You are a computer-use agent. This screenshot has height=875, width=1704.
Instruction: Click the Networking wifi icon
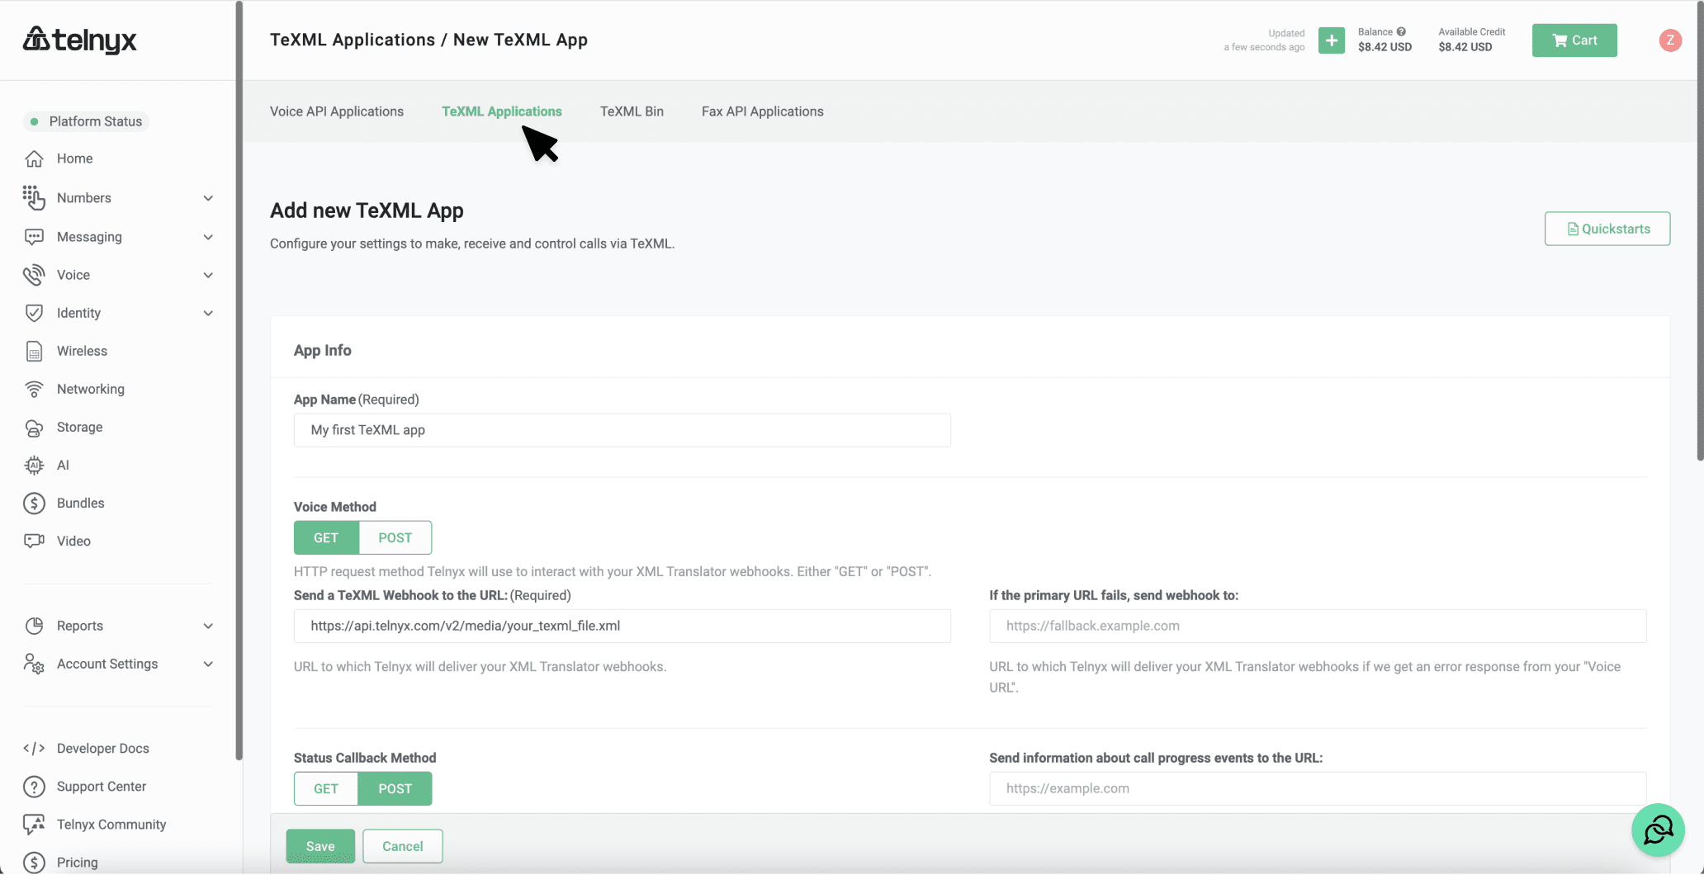tap(34, 389)
